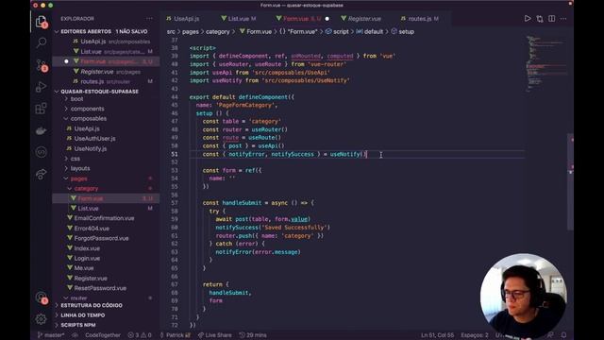
Task: Open ForgotPassword.vue file
Action: pyautogui.click(x=101, y=238)
